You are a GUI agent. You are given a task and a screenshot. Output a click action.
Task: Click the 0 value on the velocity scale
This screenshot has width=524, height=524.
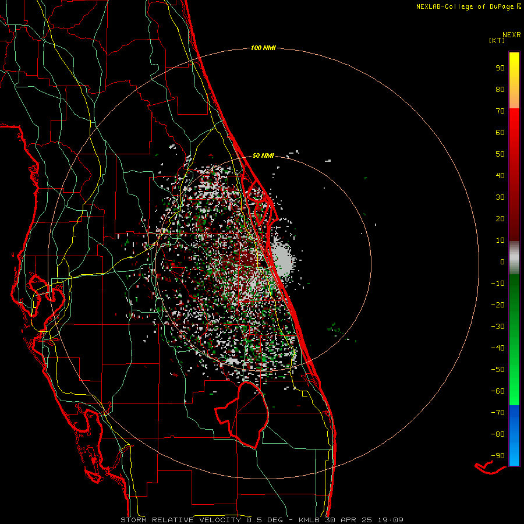click(502, 262)
